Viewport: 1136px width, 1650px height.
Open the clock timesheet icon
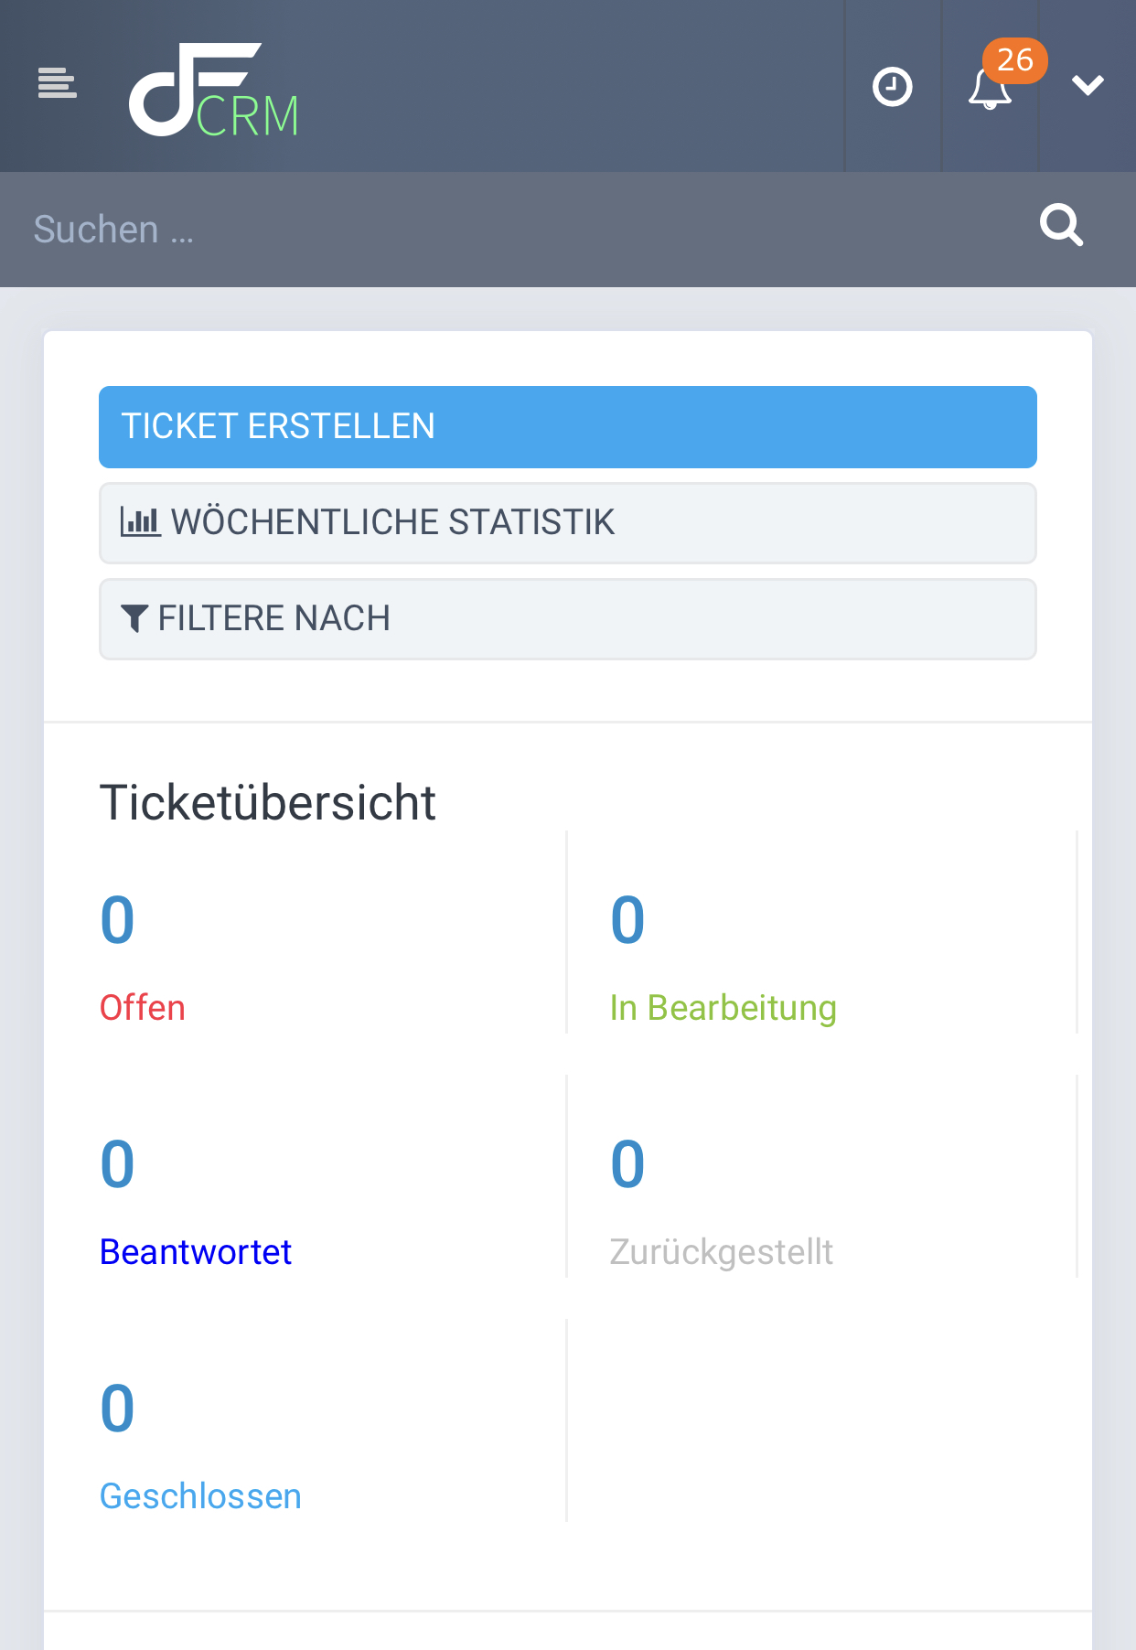tap(893, 87)
